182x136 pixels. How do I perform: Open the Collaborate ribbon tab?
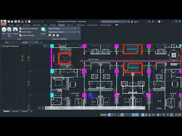[x=80, y=25]
